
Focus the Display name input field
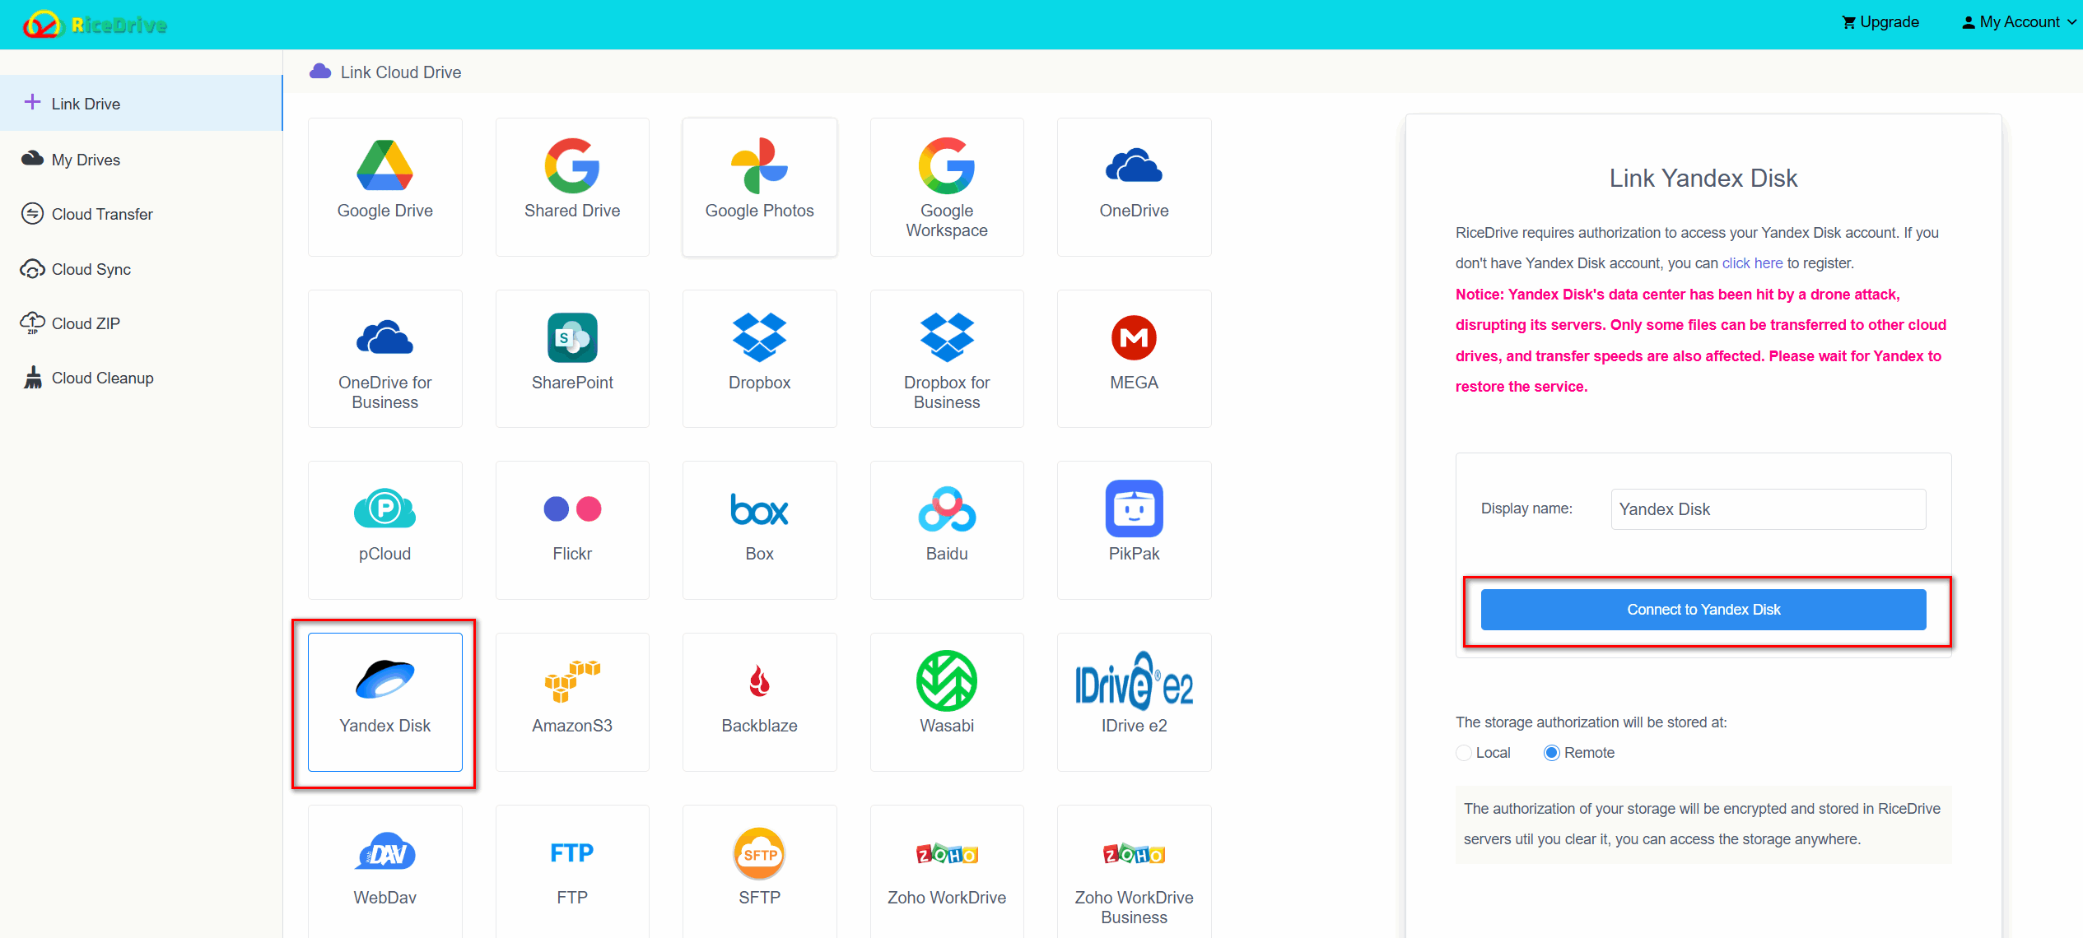tap(1768, 509)
